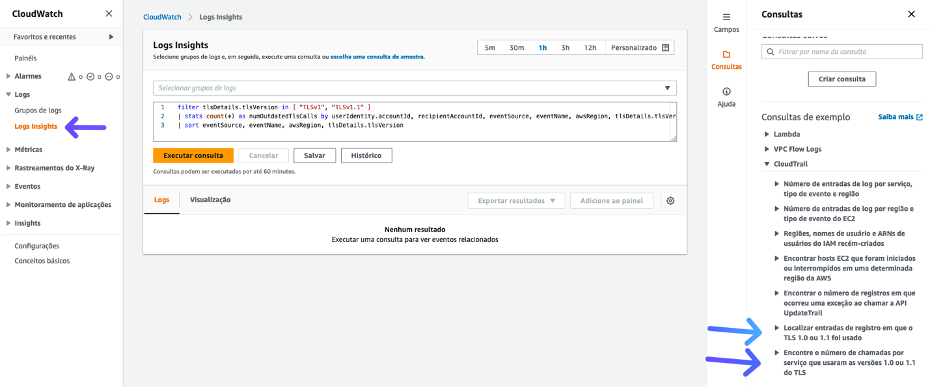Close the Consultas panel
The height and width of the screenshot is (387, 930).
coord(911,14)
